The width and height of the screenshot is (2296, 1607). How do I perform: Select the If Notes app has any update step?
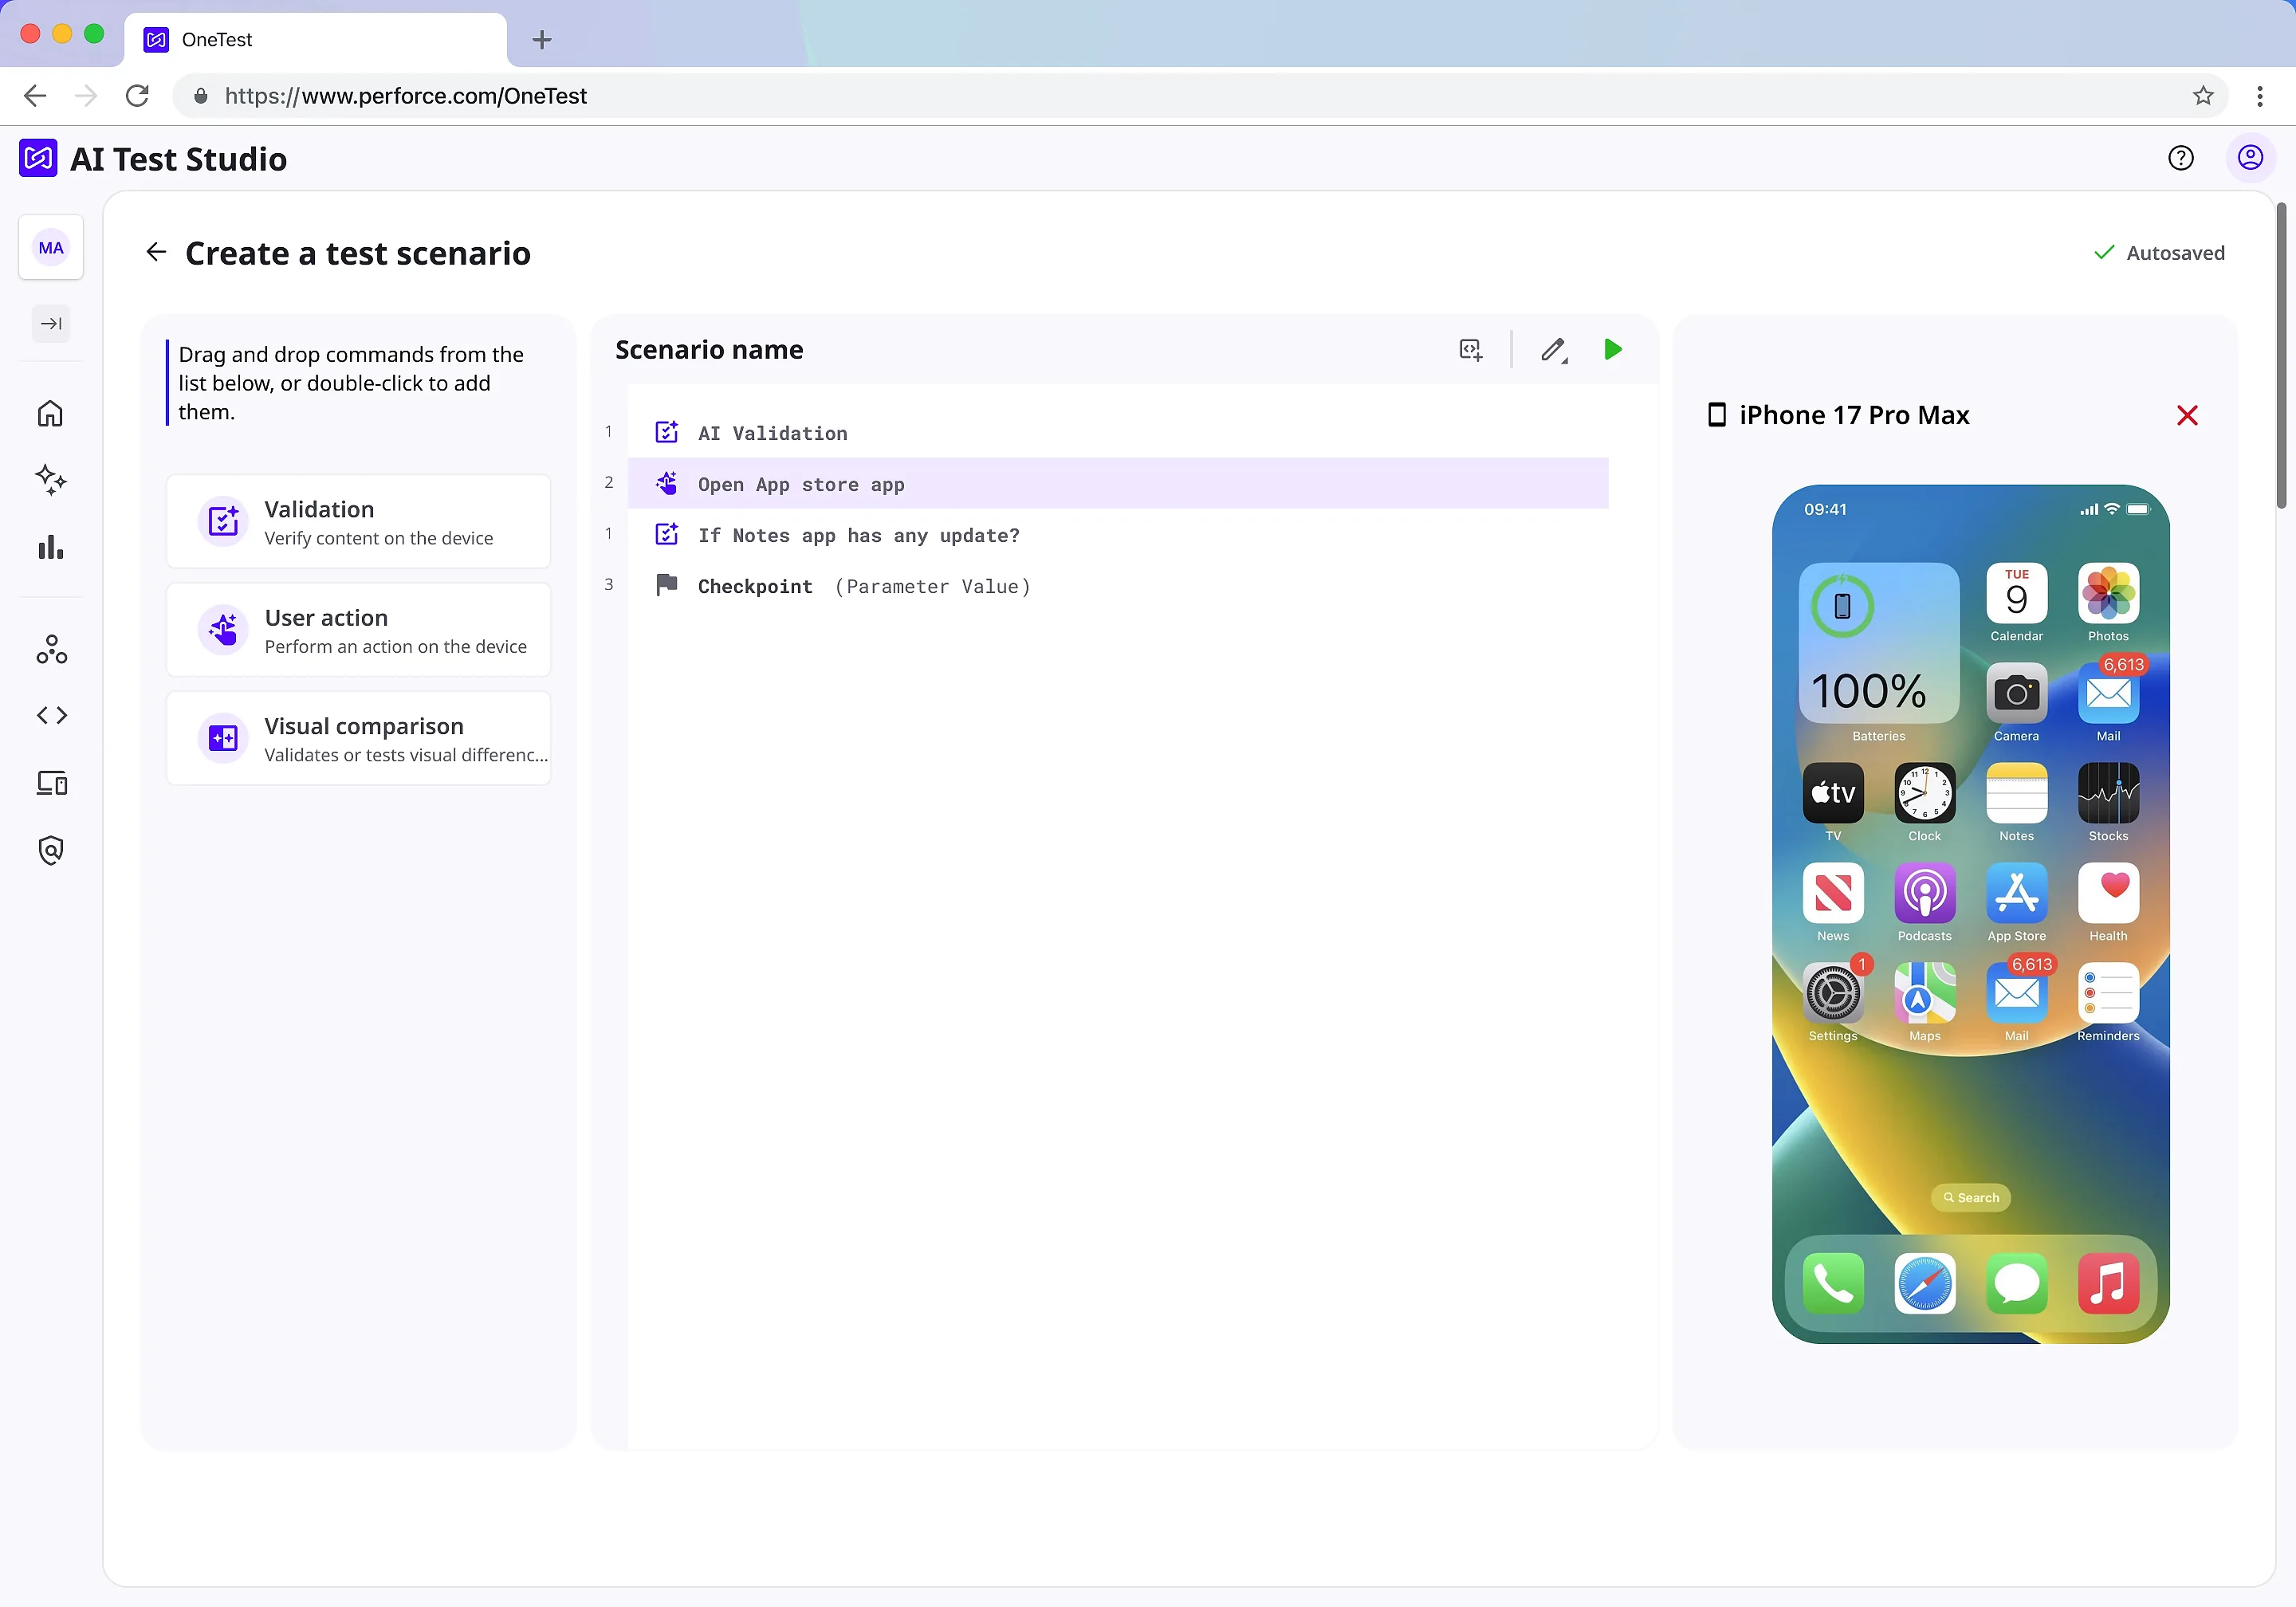click(1118, 535)
